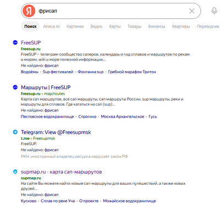This screenshot has width=220, height=208.
Task: Click the supmap.ru favicon icon
Action: pos(15,172)
